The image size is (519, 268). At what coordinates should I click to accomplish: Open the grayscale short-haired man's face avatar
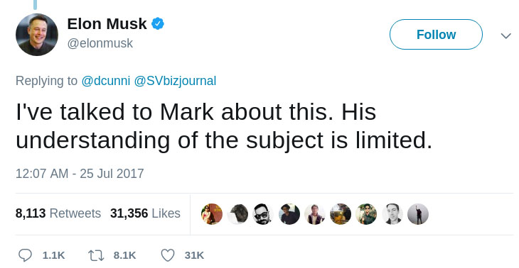coord(392,214)
